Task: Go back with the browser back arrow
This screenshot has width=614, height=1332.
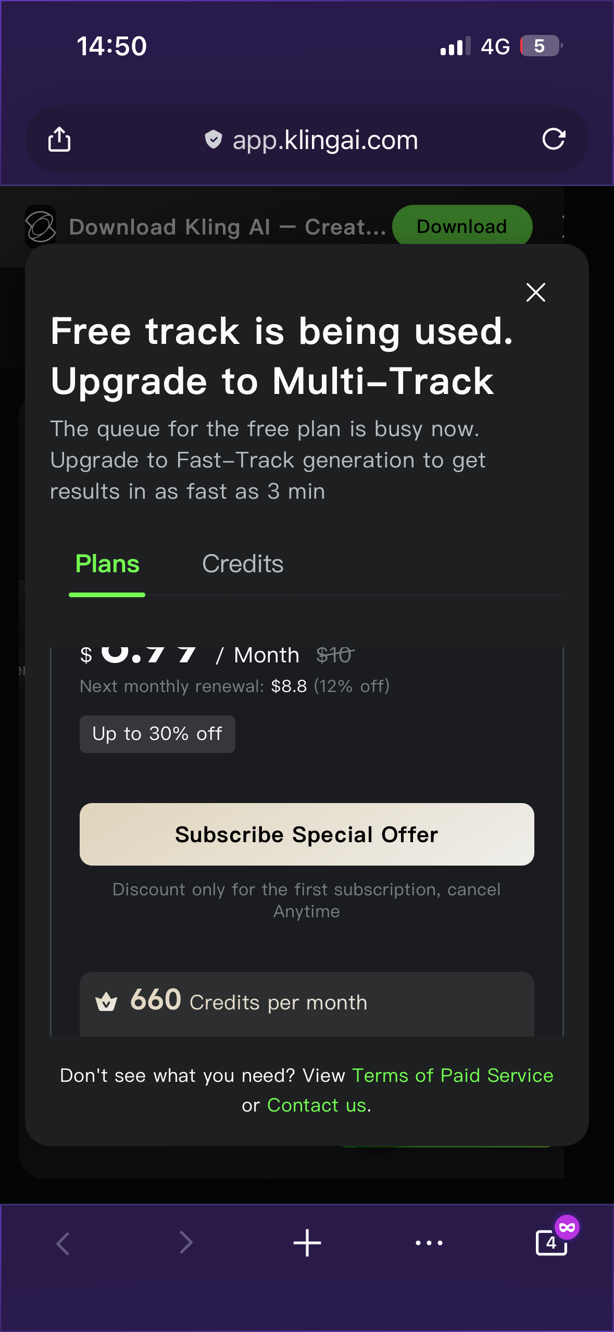Action: [63, 1243]
